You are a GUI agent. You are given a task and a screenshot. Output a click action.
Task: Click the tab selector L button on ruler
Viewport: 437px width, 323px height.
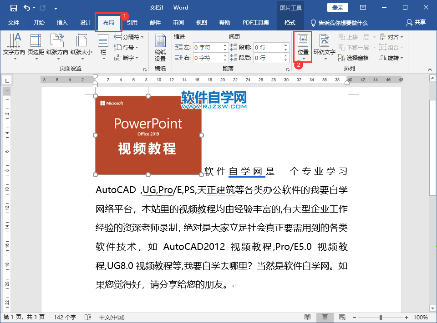pyautogui.click(x=7, y=81)
